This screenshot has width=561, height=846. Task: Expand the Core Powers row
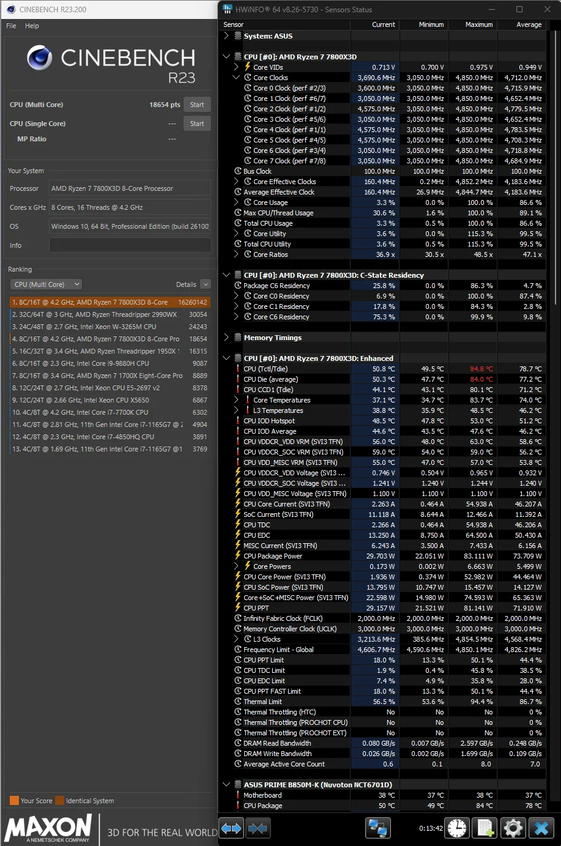coord(236,566)
